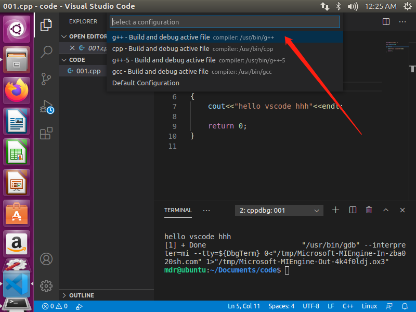Screen dimensions: 416x312
Task: Open the Accounts menu icon
Action: (x=46, y=259)
